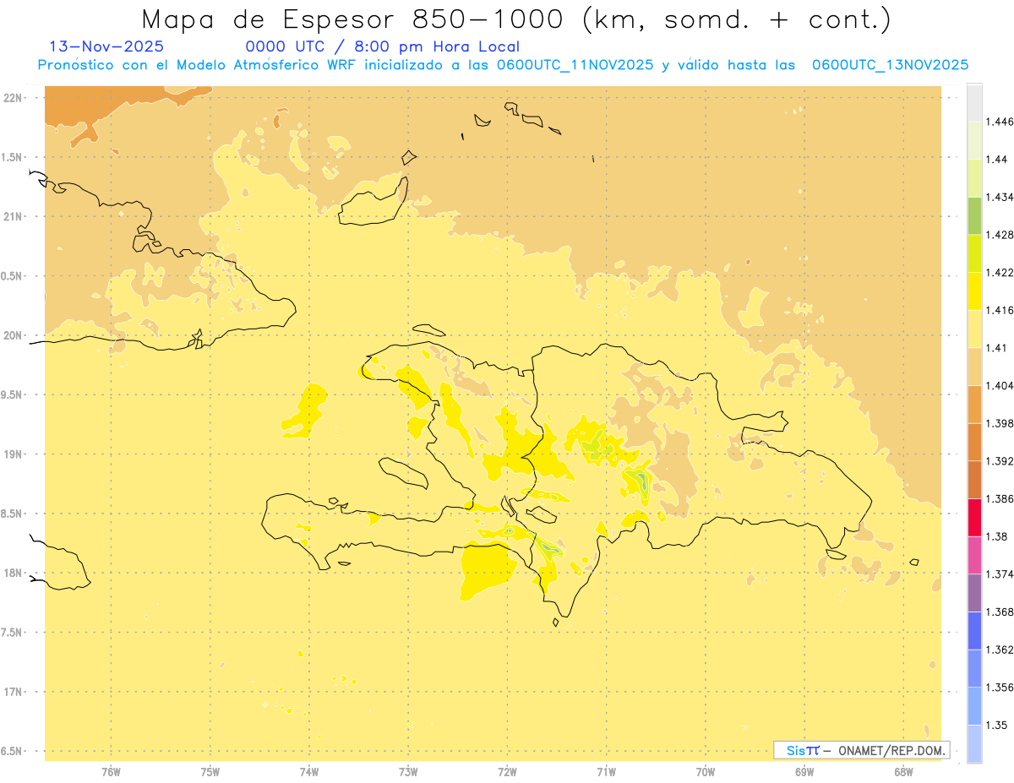The image size is (1014, 783).
Task: Click longitude label '68W'
Action: coord(903,772)
